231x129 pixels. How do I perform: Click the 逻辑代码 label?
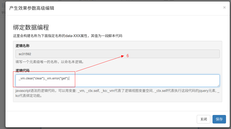[x=22, y=70]
